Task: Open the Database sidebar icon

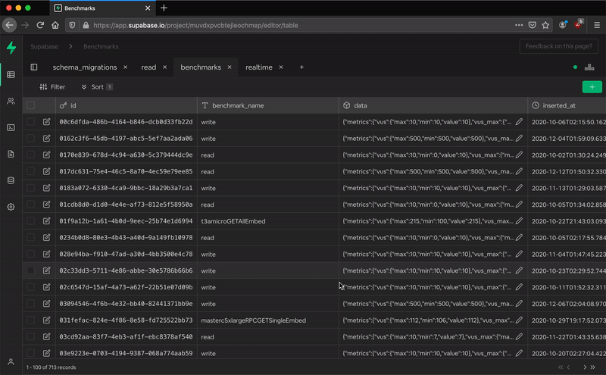Action: click(11, 180)
